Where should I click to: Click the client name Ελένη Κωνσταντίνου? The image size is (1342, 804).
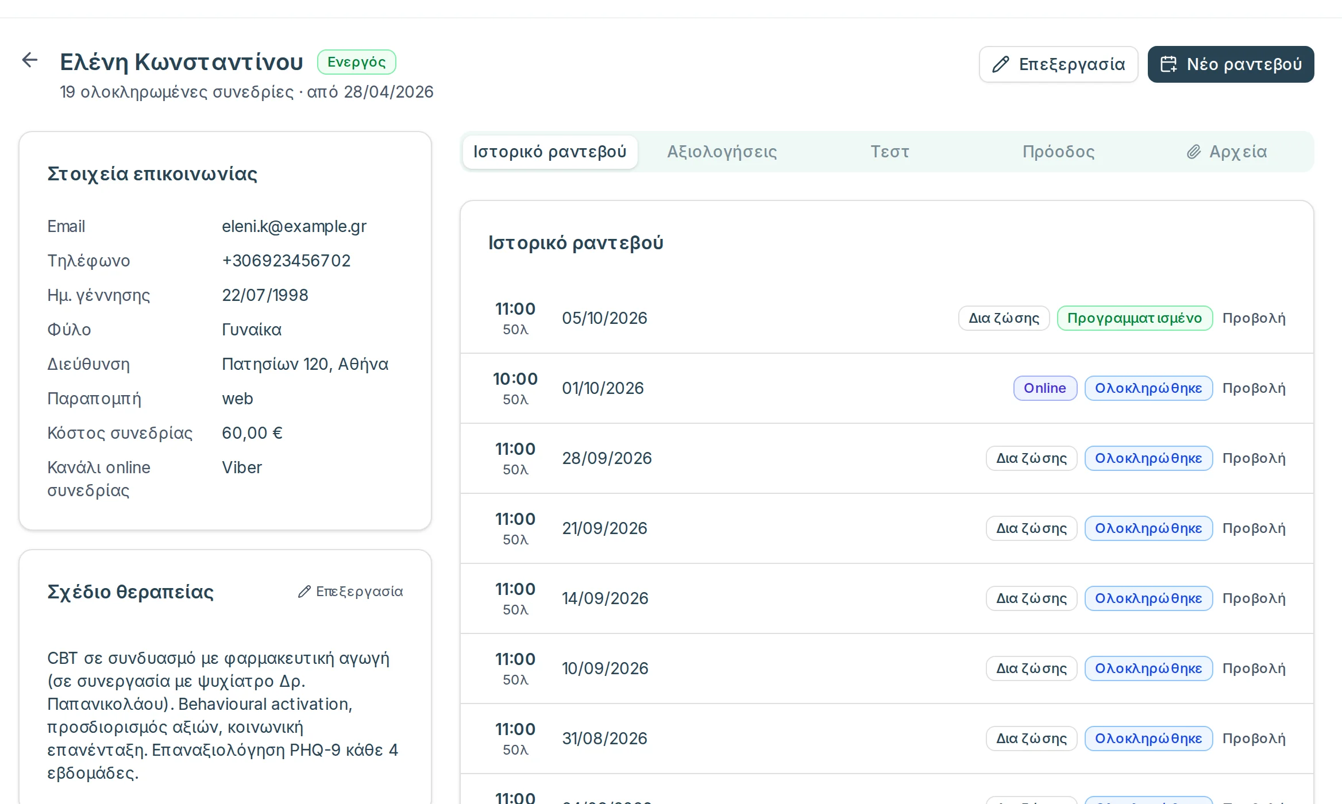coord(182,62)
